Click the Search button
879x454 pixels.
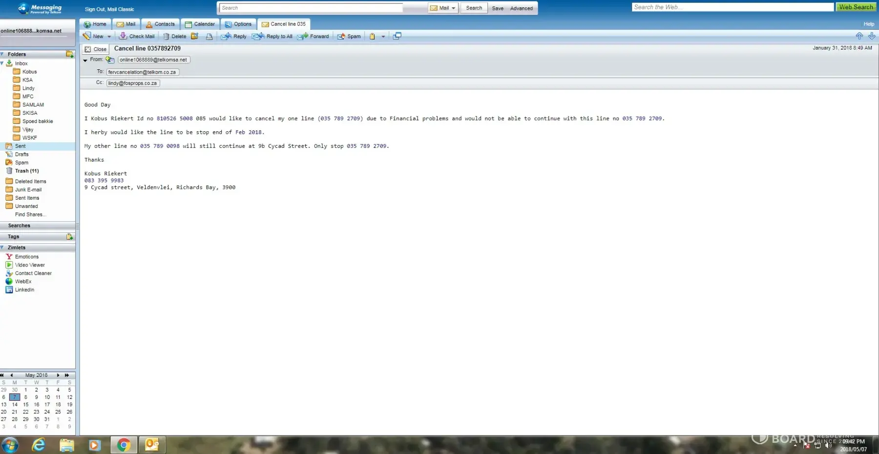tap(474, 8)
